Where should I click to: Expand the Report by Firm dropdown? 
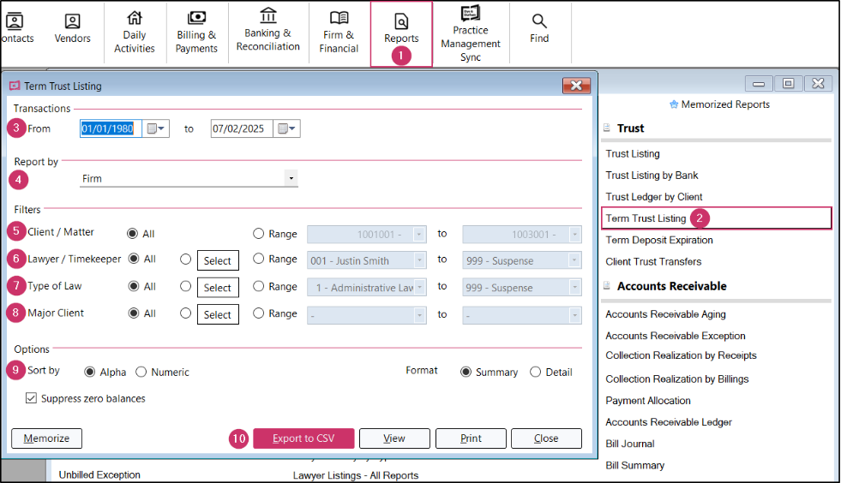(291, 178)
